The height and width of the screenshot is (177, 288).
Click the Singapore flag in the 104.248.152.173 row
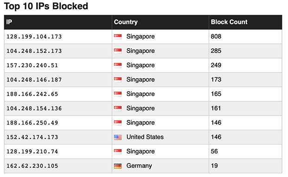(118, 51)
